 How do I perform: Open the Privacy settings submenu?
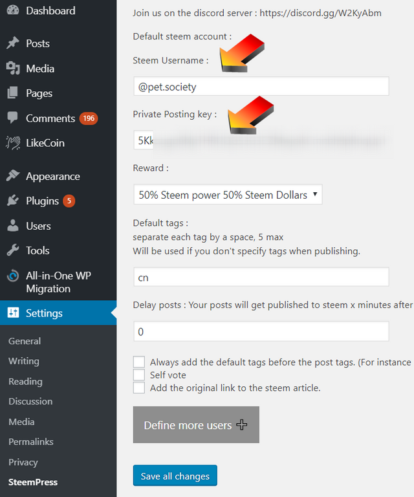(x=23, y=462)
